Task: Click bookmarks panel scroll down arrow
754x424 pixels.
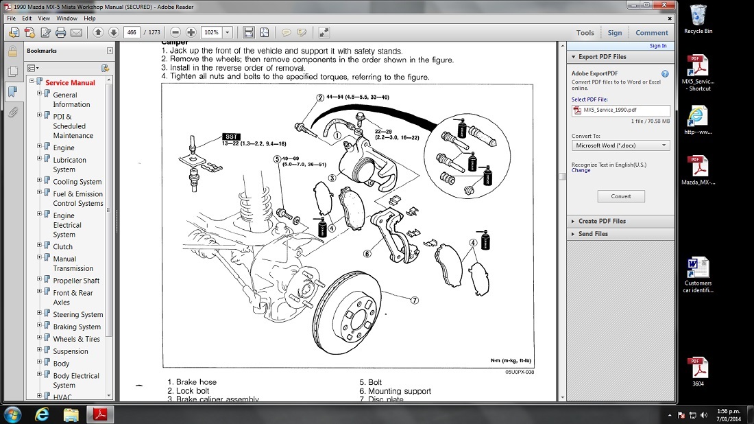Action: (109, 396)
